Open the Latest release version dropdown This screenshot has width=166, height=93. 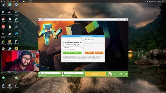tap(73, 73)
